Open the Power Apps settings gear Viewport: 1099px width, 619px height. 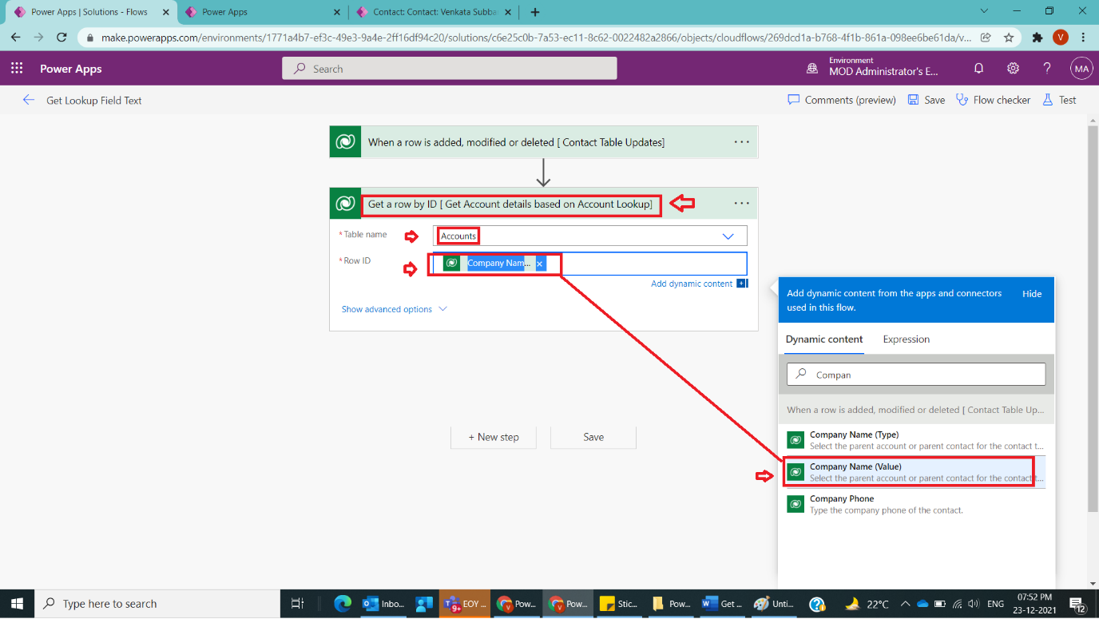tap(1013, 69)
